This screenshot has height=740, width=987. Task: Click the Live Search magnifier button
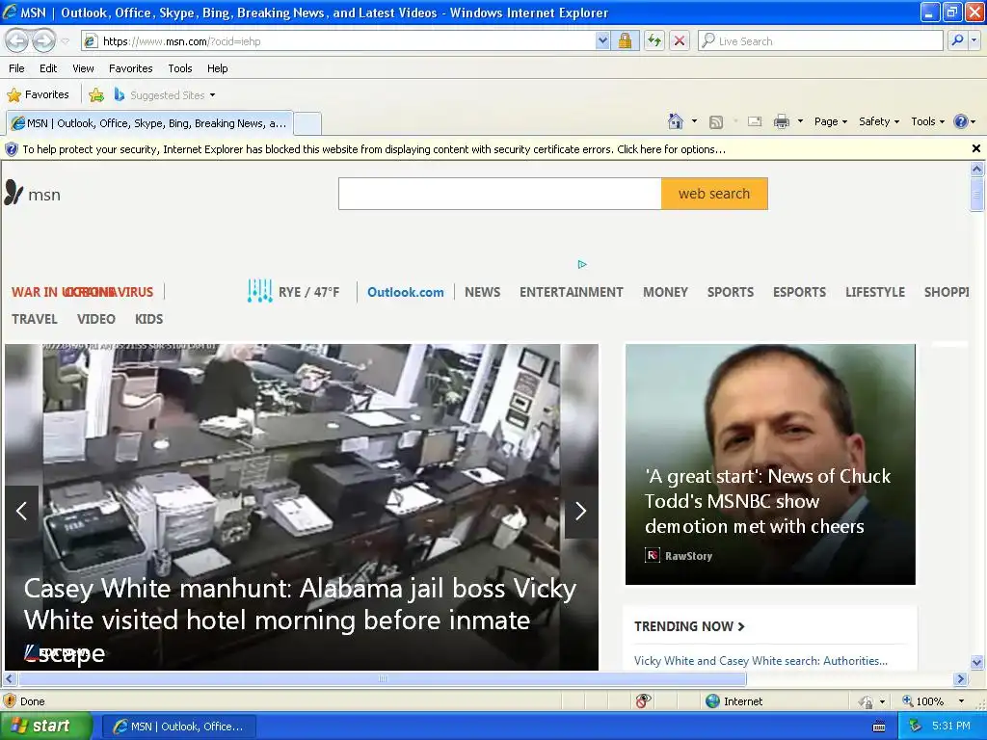[957, 40]
